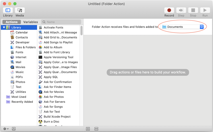Run the workflow with Run button

pos(205,10)
